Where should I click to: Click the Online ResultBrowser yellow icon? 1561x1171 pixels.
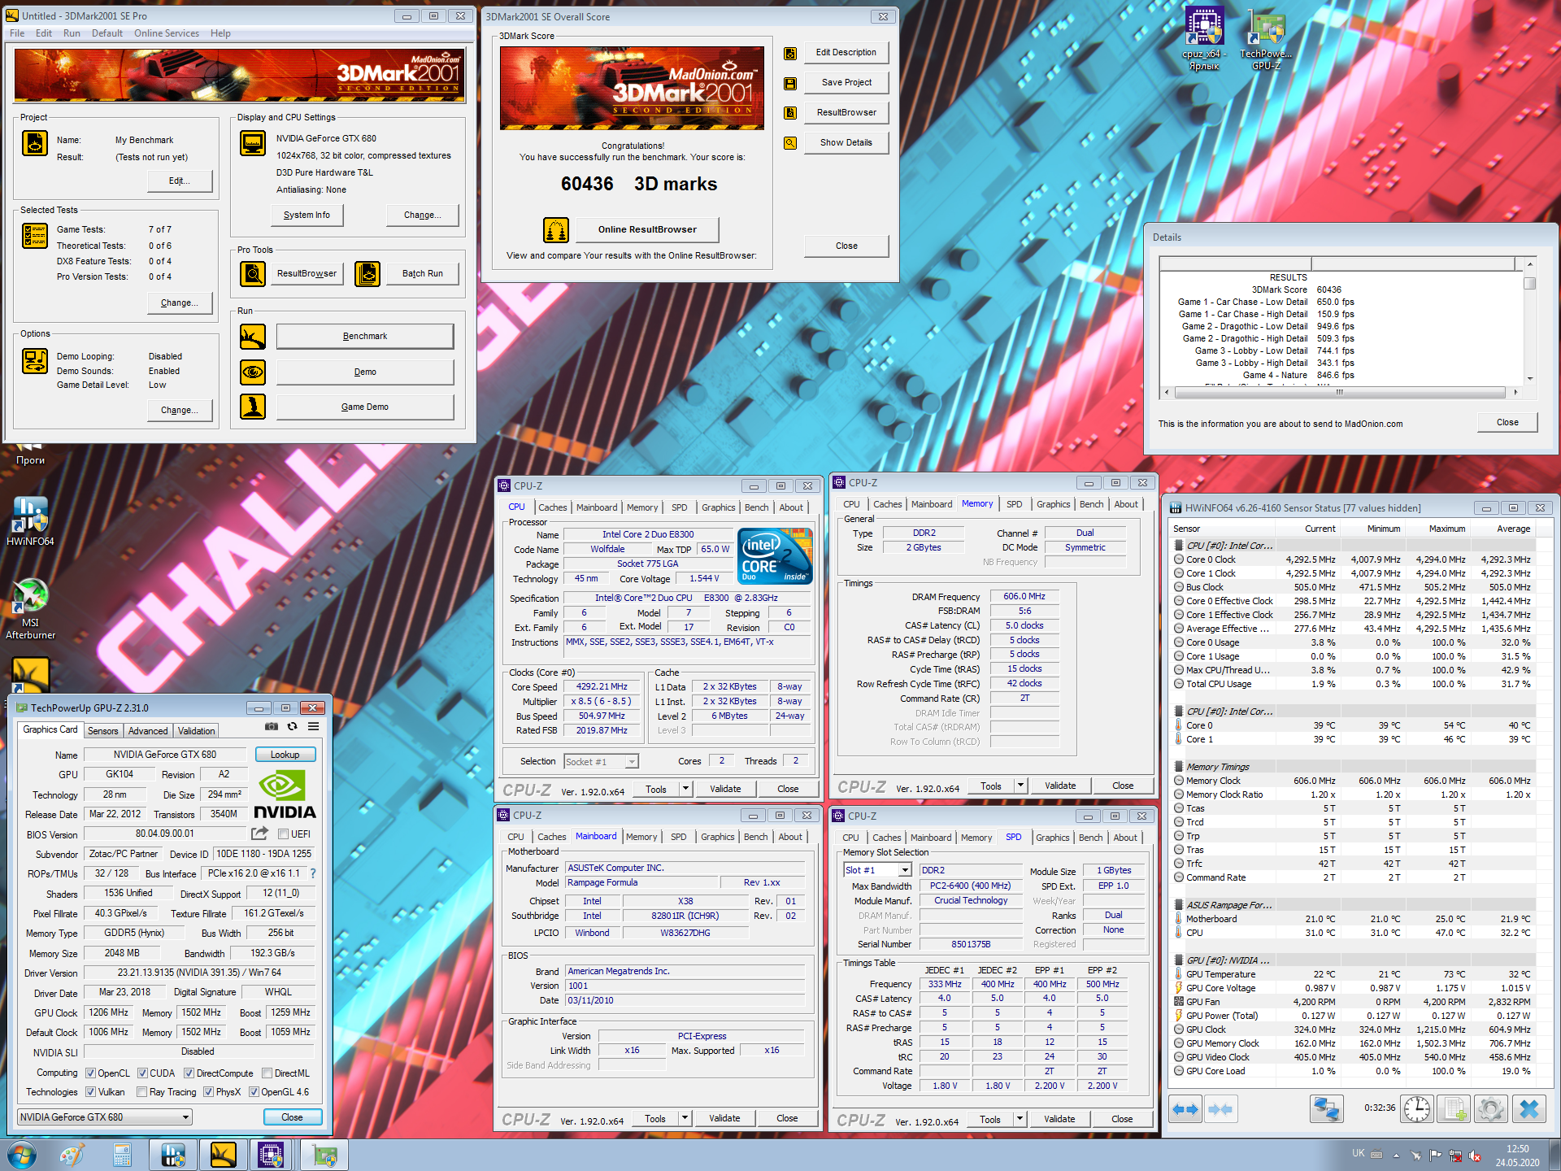(x=556, y=230)
